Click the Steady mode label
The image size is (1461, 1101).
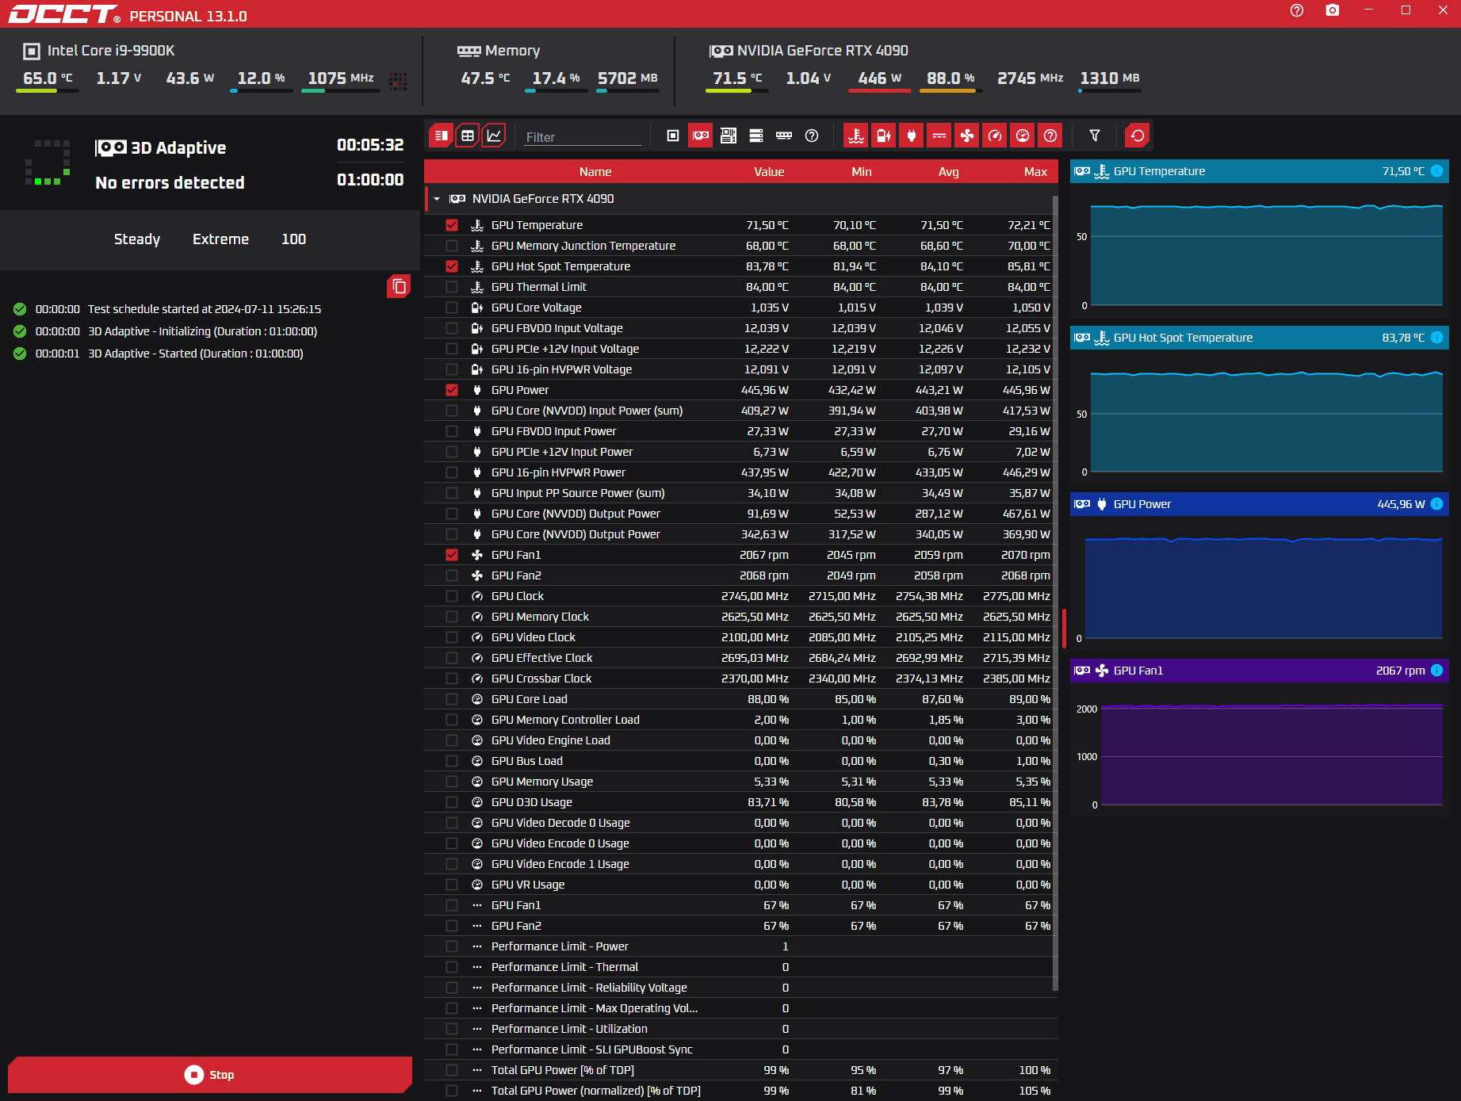click(137, 239)
